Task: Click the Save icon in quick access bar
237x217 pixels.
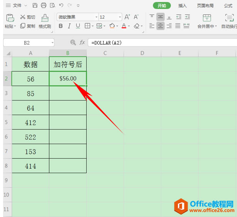Action: pos(35,5)
